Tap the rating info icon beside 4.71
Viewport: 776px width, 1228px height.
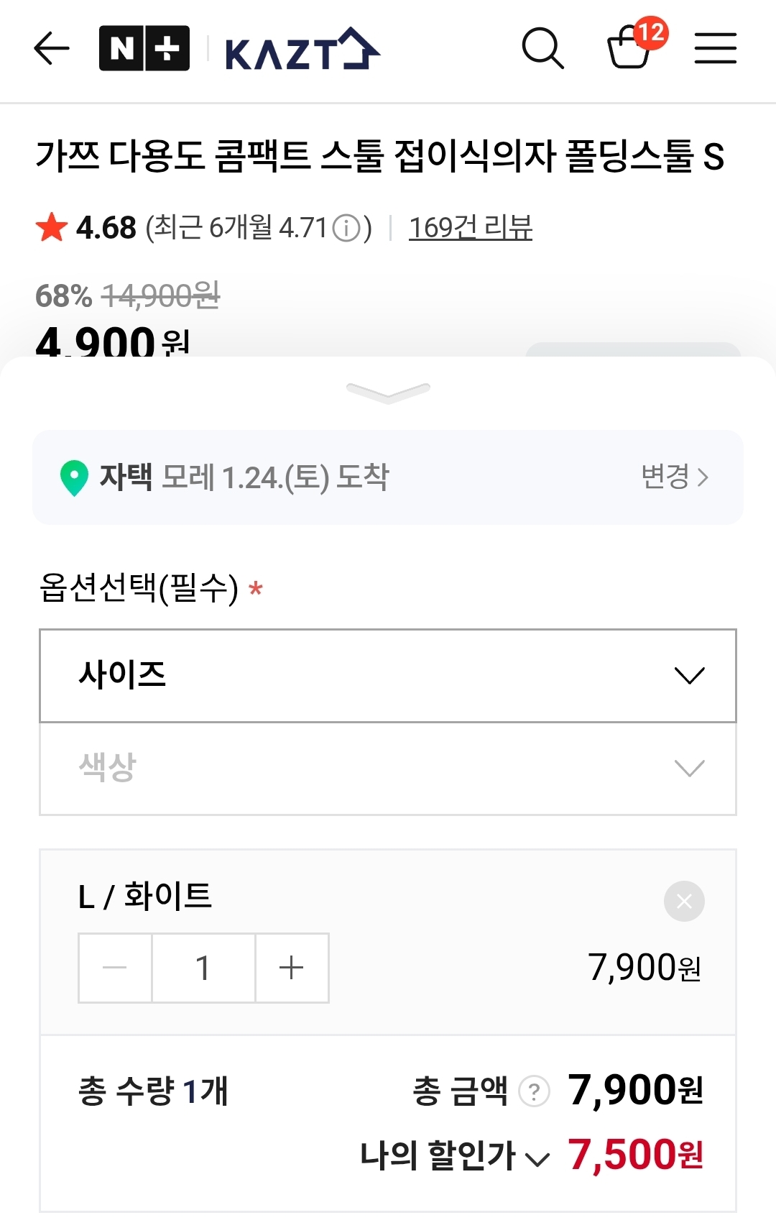[x=347, y=229]
